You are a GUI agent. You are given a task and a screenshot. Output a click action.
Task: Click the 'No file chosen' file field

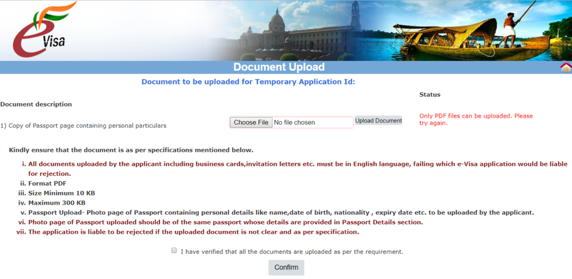click(312, 123)
